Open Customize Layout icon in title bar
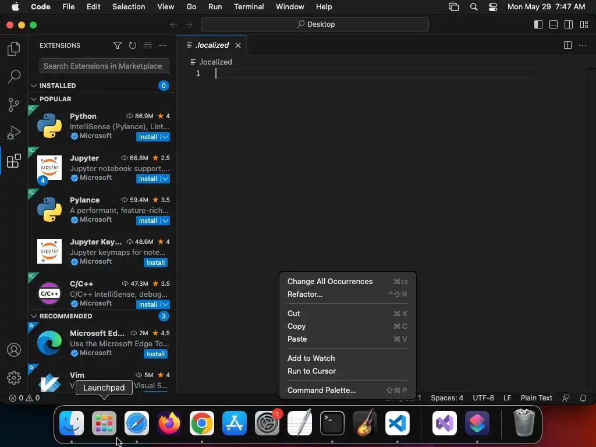Image resolution: width=596 pixels, height=447 pixels. pos(584,24)
